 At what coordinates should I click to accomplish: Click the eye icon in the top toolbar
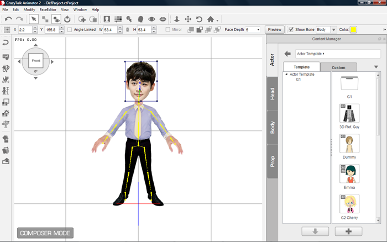[151, 19]
